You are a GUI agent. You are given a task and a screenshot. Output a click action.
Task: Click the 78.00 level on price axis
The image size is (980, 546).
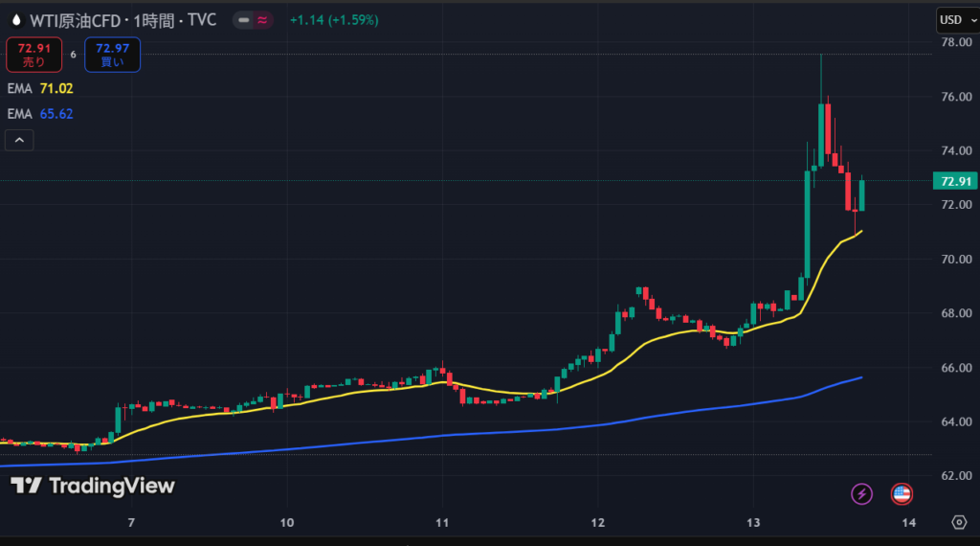click(956, 43)
